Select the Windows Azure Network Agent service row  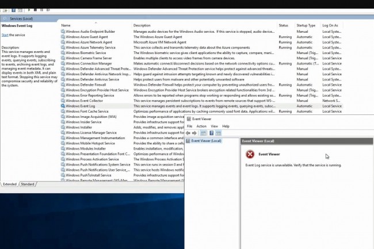[x=201, y=42]
